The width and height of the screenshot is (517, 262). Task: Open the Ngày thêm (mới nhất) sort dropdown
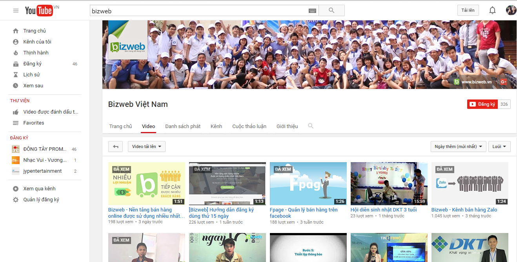(459, 146)
